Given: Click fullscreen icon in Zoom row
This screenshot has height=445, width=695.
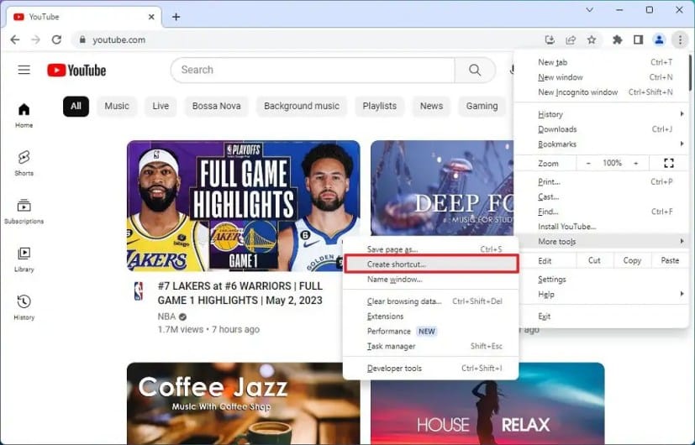Looking at the screenshot, I should [669, 163].
